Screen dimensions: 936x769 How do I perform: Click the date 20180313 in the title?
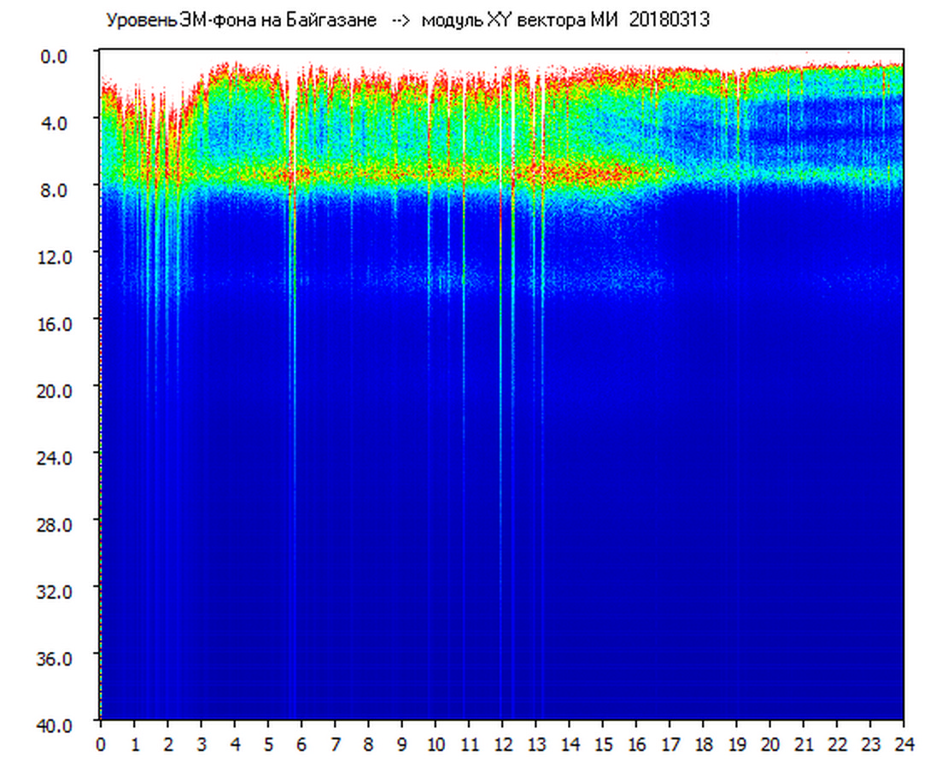[x=669, y=21]
